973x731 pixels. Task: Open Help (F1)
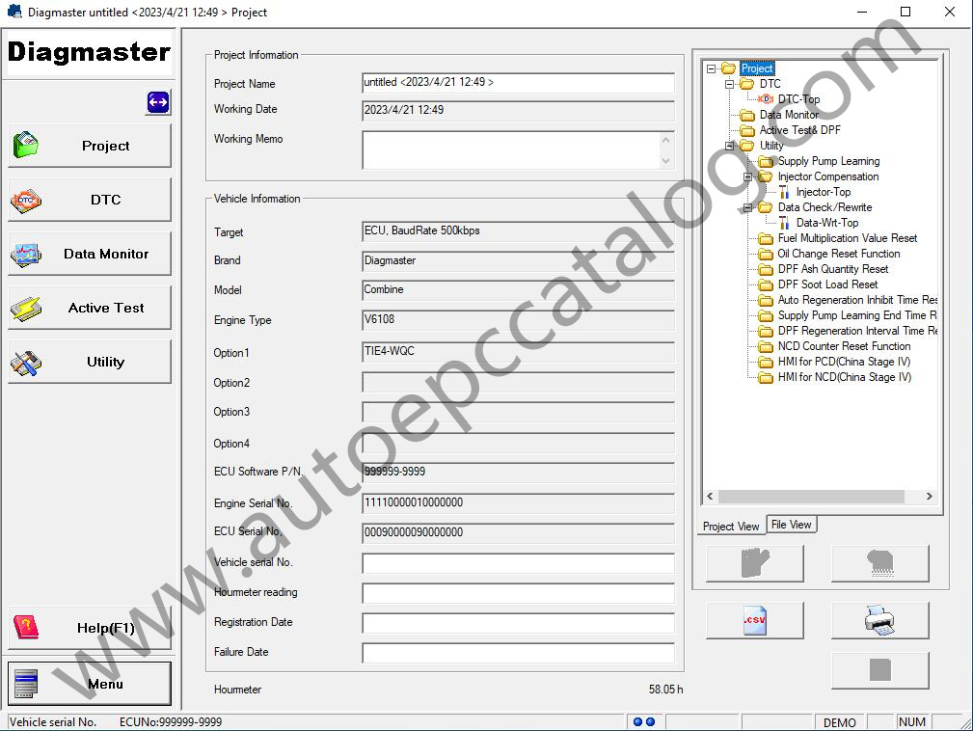(x=90, y=628)
